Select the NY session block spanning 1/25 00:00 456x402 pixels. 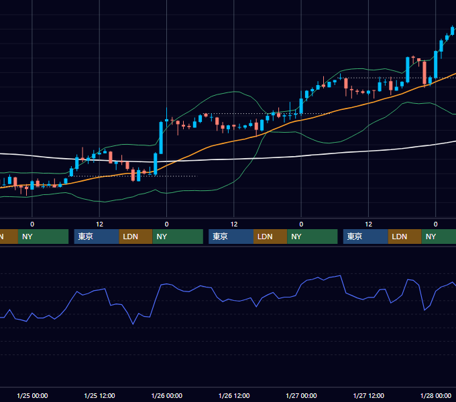43,237
